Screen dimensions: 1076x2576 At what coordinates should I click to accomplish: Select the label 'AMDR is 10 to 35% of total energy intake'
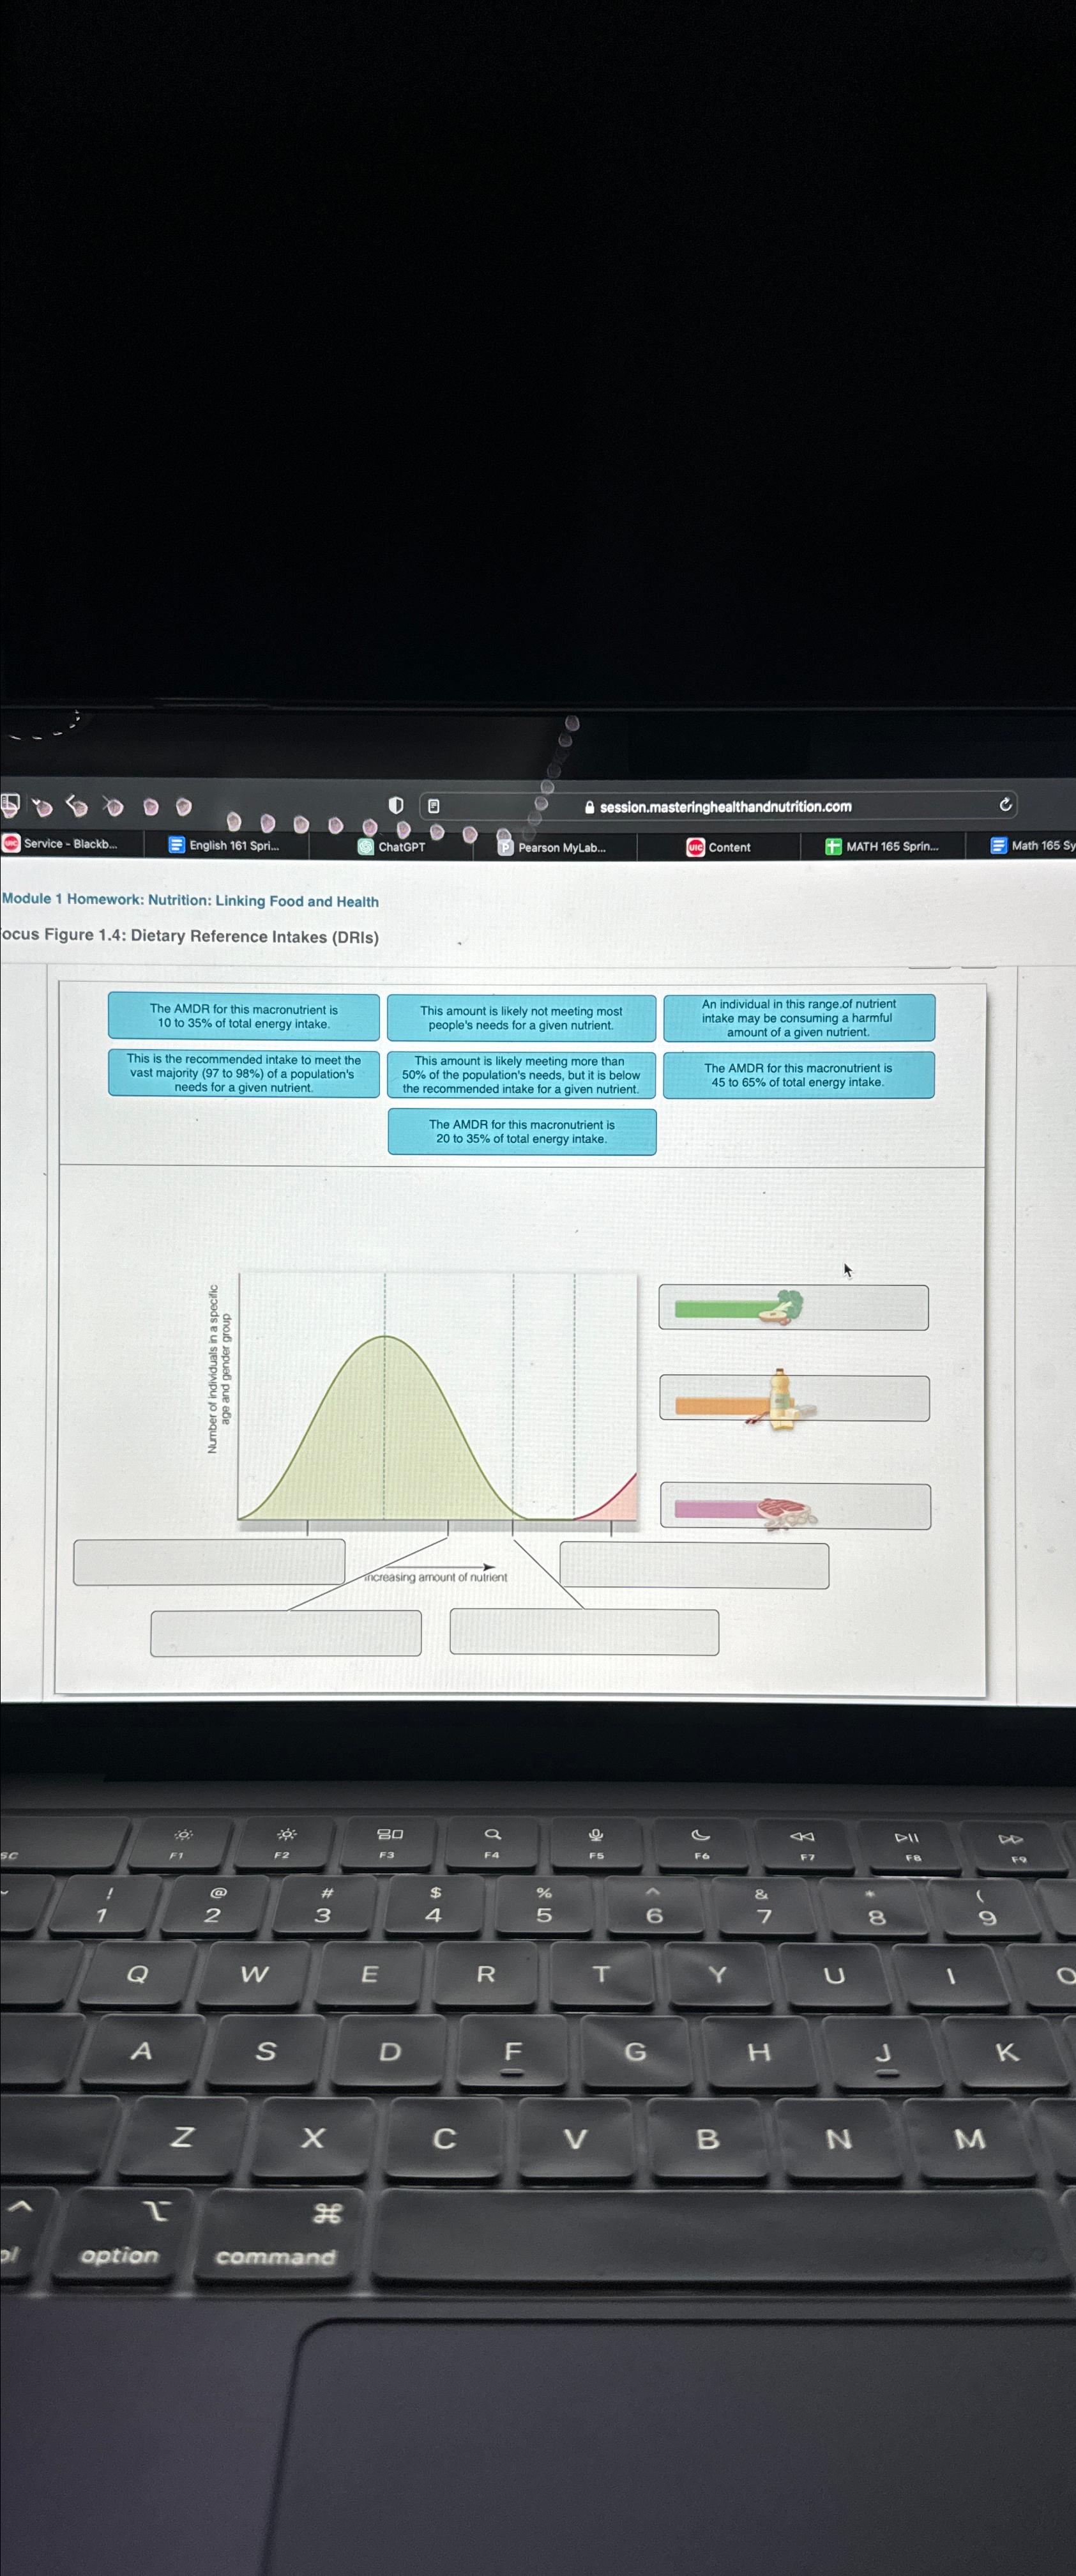coord(244,1016)
